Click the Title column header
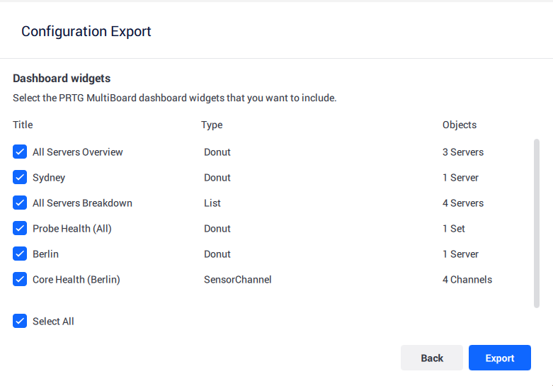The image size is (553, 386). point(23,125)
